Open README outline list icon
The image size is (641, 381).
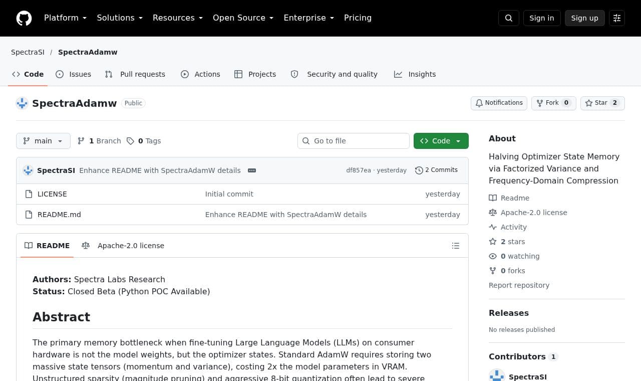456,246
